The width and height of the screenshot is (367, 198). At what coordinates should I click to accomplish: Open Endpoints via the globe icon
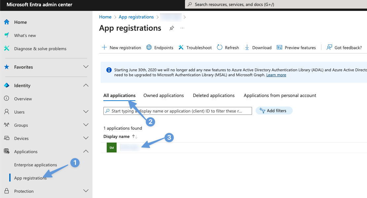tap(149, 48)
